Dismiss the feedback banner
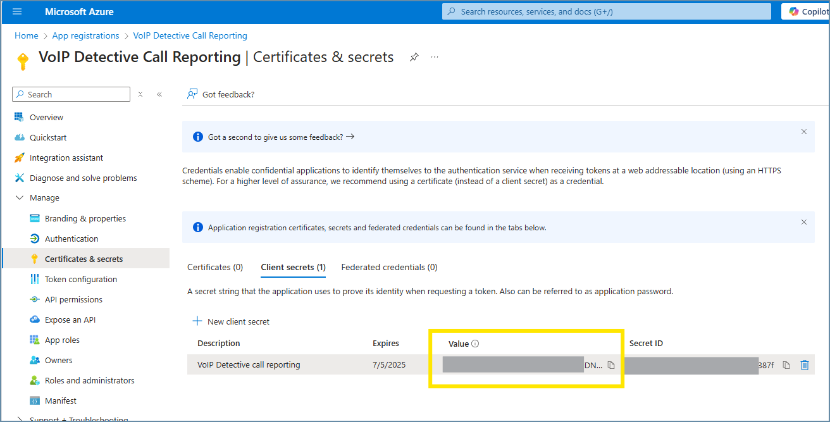This screenshot has height=422, width=830. tap(804, 132)
